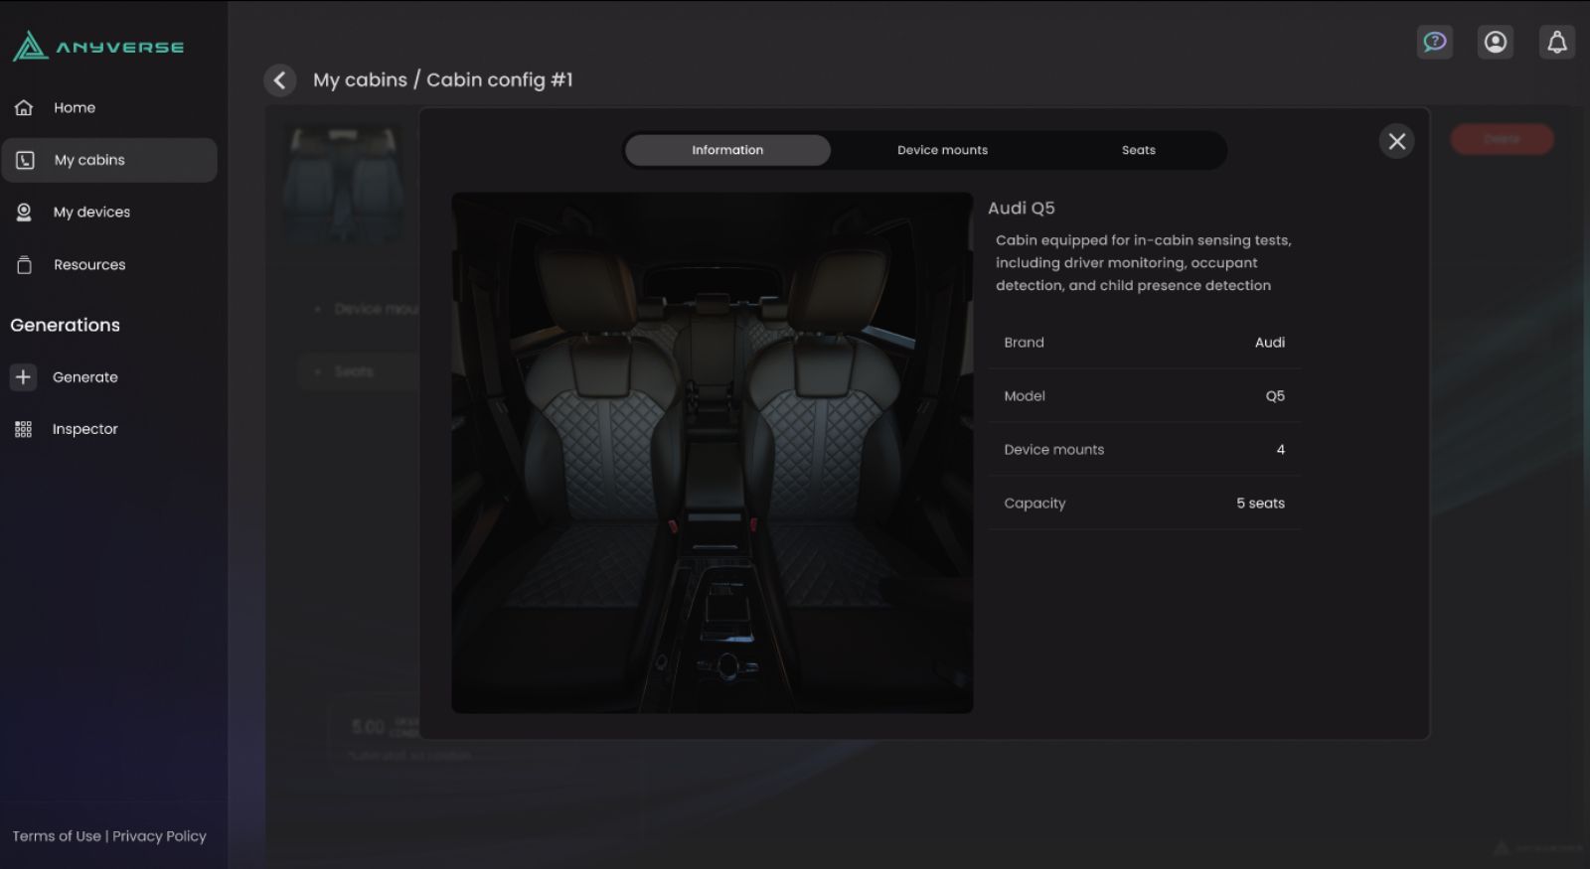The width and height of the screenshot is (1590, 869).
Task: Open the help chat icon
Action: 1434,42
